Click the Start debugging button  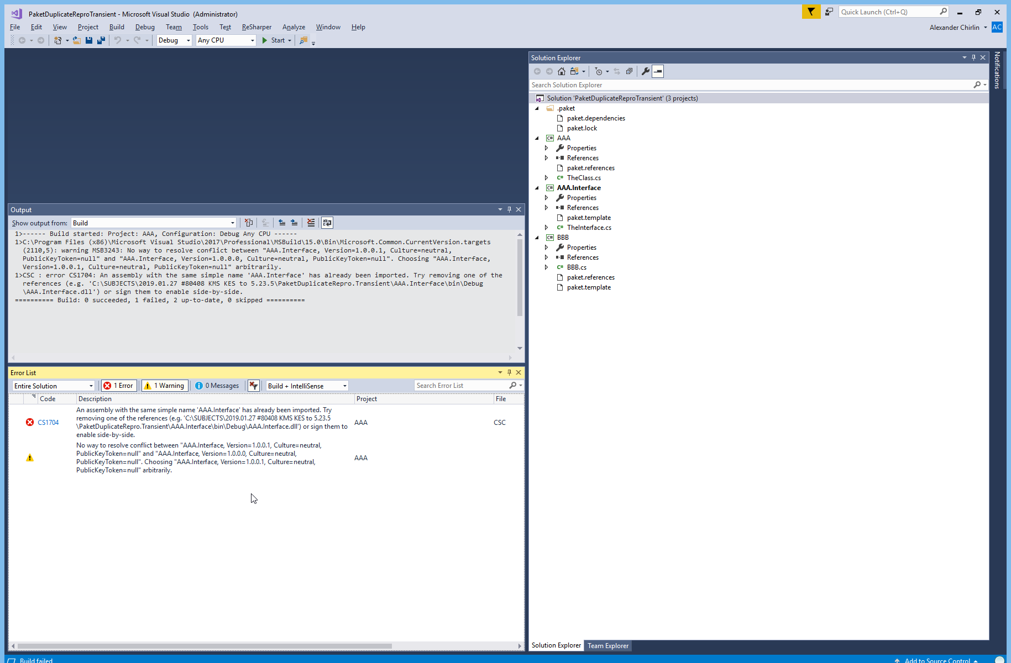275,40
